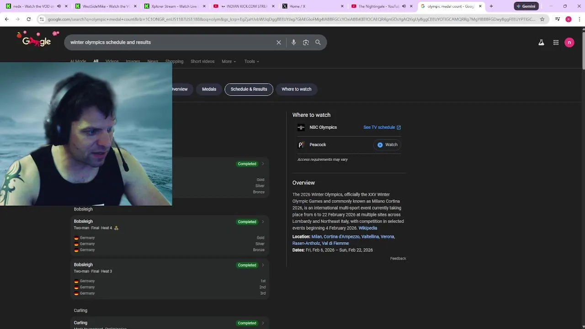This screenshot has height=329, width=585.
Task: Bookmark this page with the star icon
Action: tap(542, 19)
